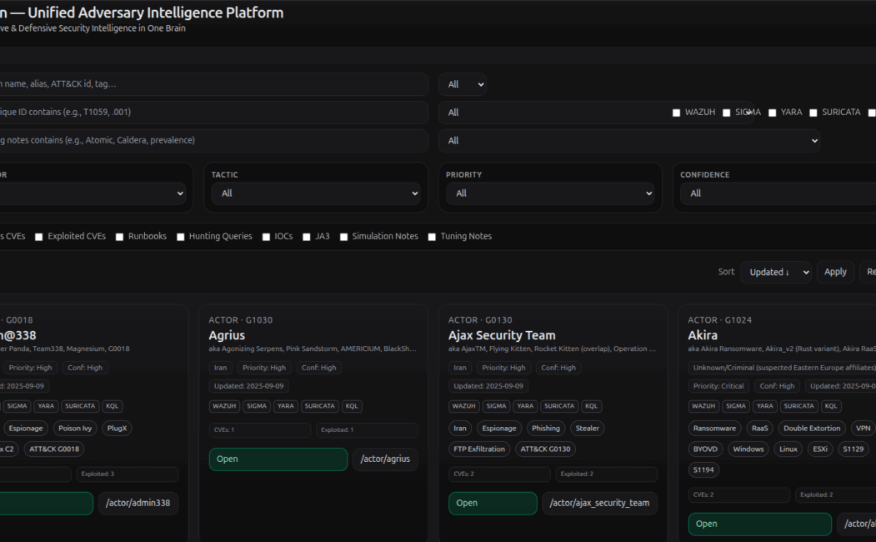Open the All dropdown beside the technique ID field
Image resolution: width=876 pixels, height=542 pixels.
(596, 113)
